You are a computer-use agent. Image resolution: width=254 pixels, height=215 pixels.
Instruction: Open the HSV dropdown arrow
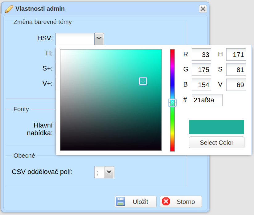click(99, 39)
